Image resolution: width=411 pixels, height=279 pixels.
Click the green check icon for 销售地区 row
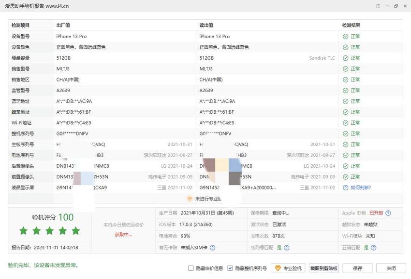(x=345, y=80)
